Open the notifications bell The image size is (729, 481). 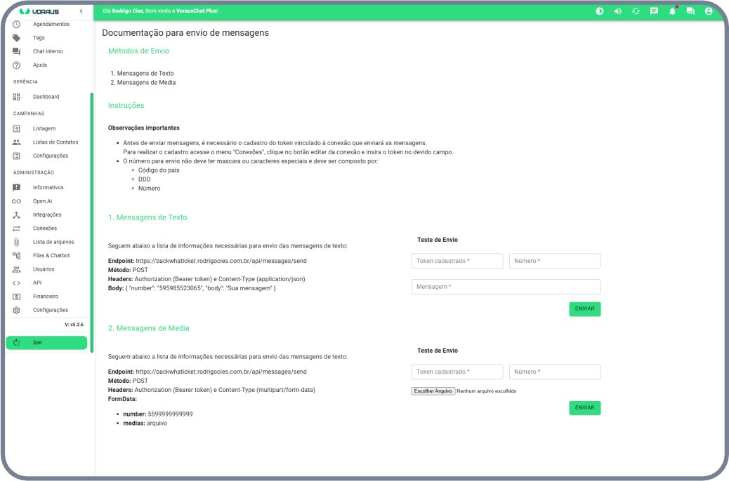[x=672, y=11]
